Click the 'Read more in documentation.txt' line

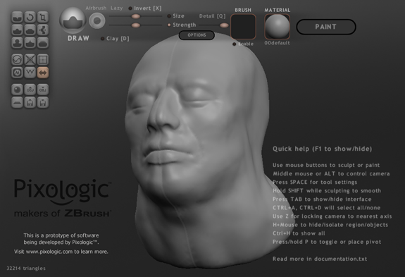click(x=320, y=259)
